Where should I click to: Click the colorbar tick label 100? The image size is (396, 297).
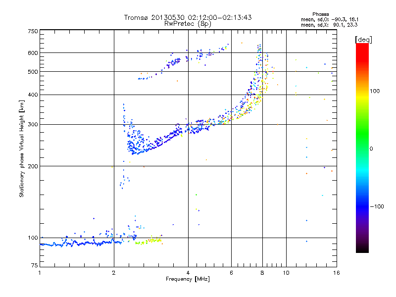[375, 91]
